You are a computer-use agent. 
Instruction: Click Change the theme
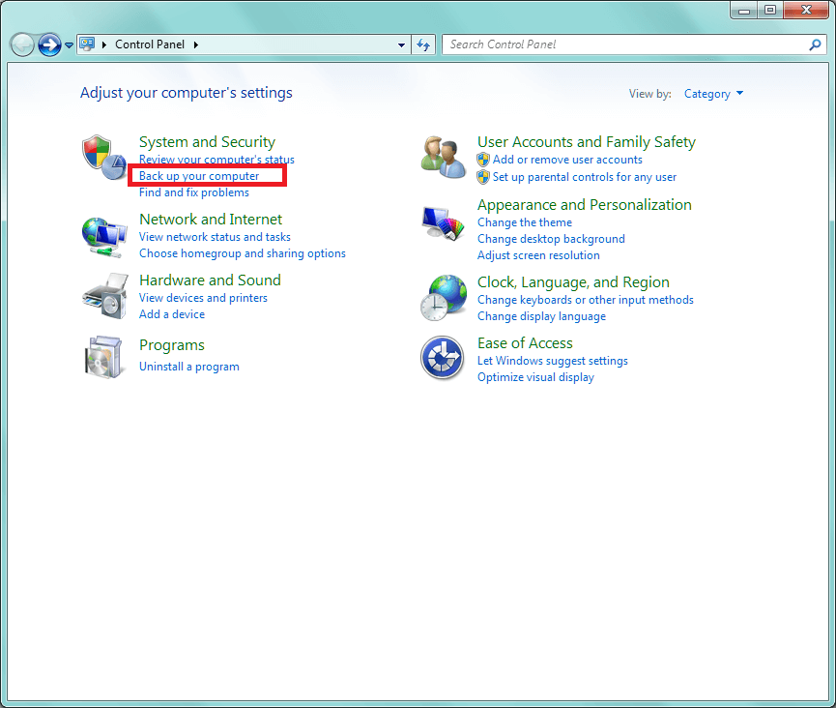coord(525,222)
